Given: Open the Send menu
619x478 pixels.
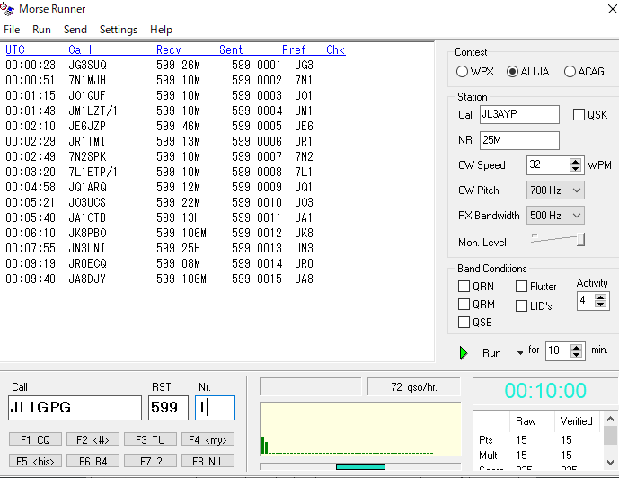Looking at the screenshot, I should 75,30.
